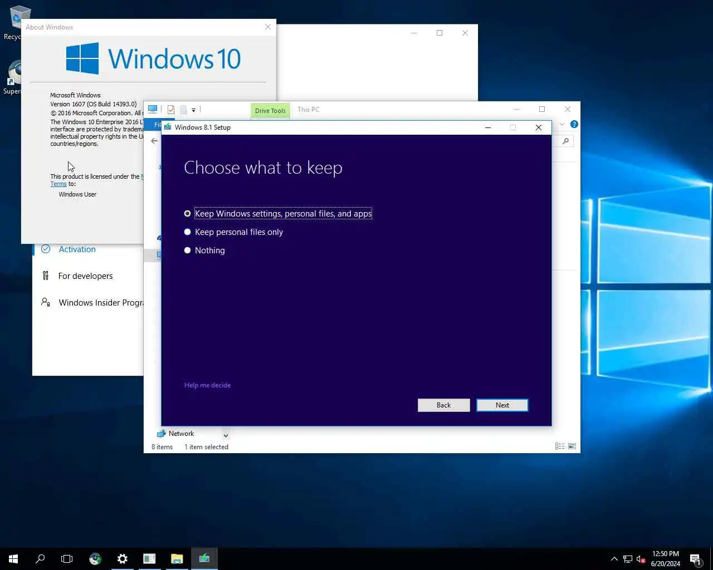The height and width of the screenshot is (570, 713).
Task: Expand the Explorer ribbon with the chevron
Action: 562,124
